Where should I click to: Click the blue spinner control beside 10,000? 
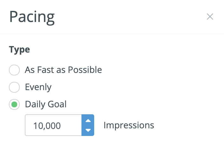pyautogui.click(x=88, y=125)
